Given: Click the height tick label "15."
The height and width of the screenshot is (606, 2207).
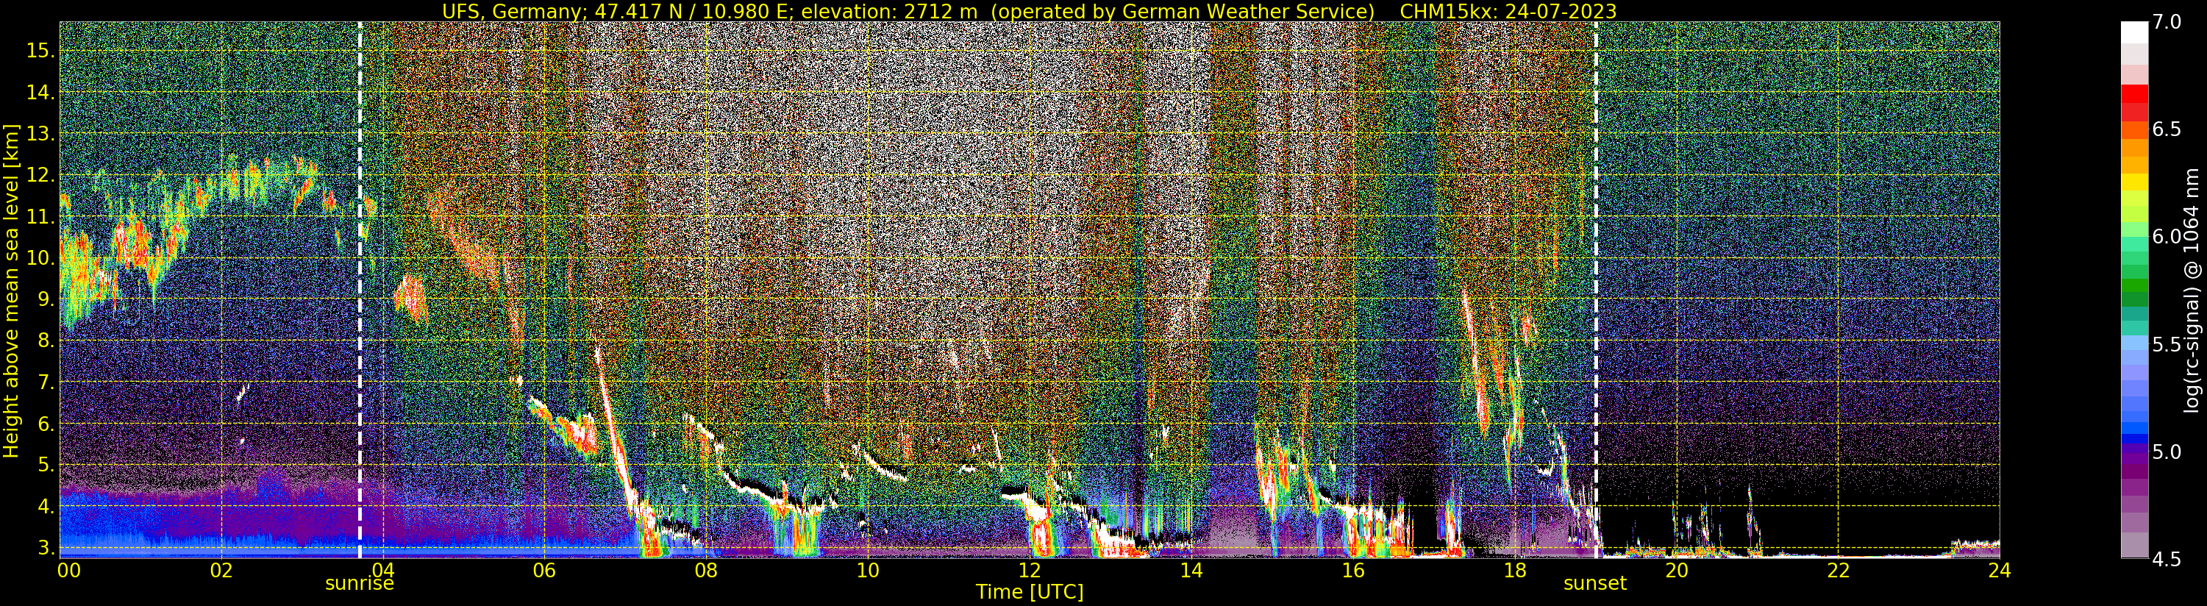Looking at the screenshot, I should click(41, 51).
